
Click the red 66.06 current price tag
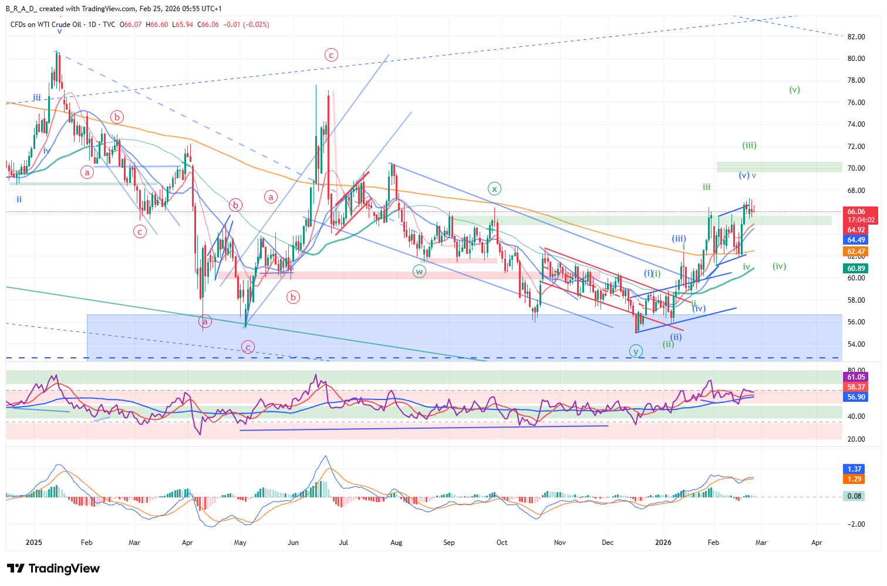point(860,212)
